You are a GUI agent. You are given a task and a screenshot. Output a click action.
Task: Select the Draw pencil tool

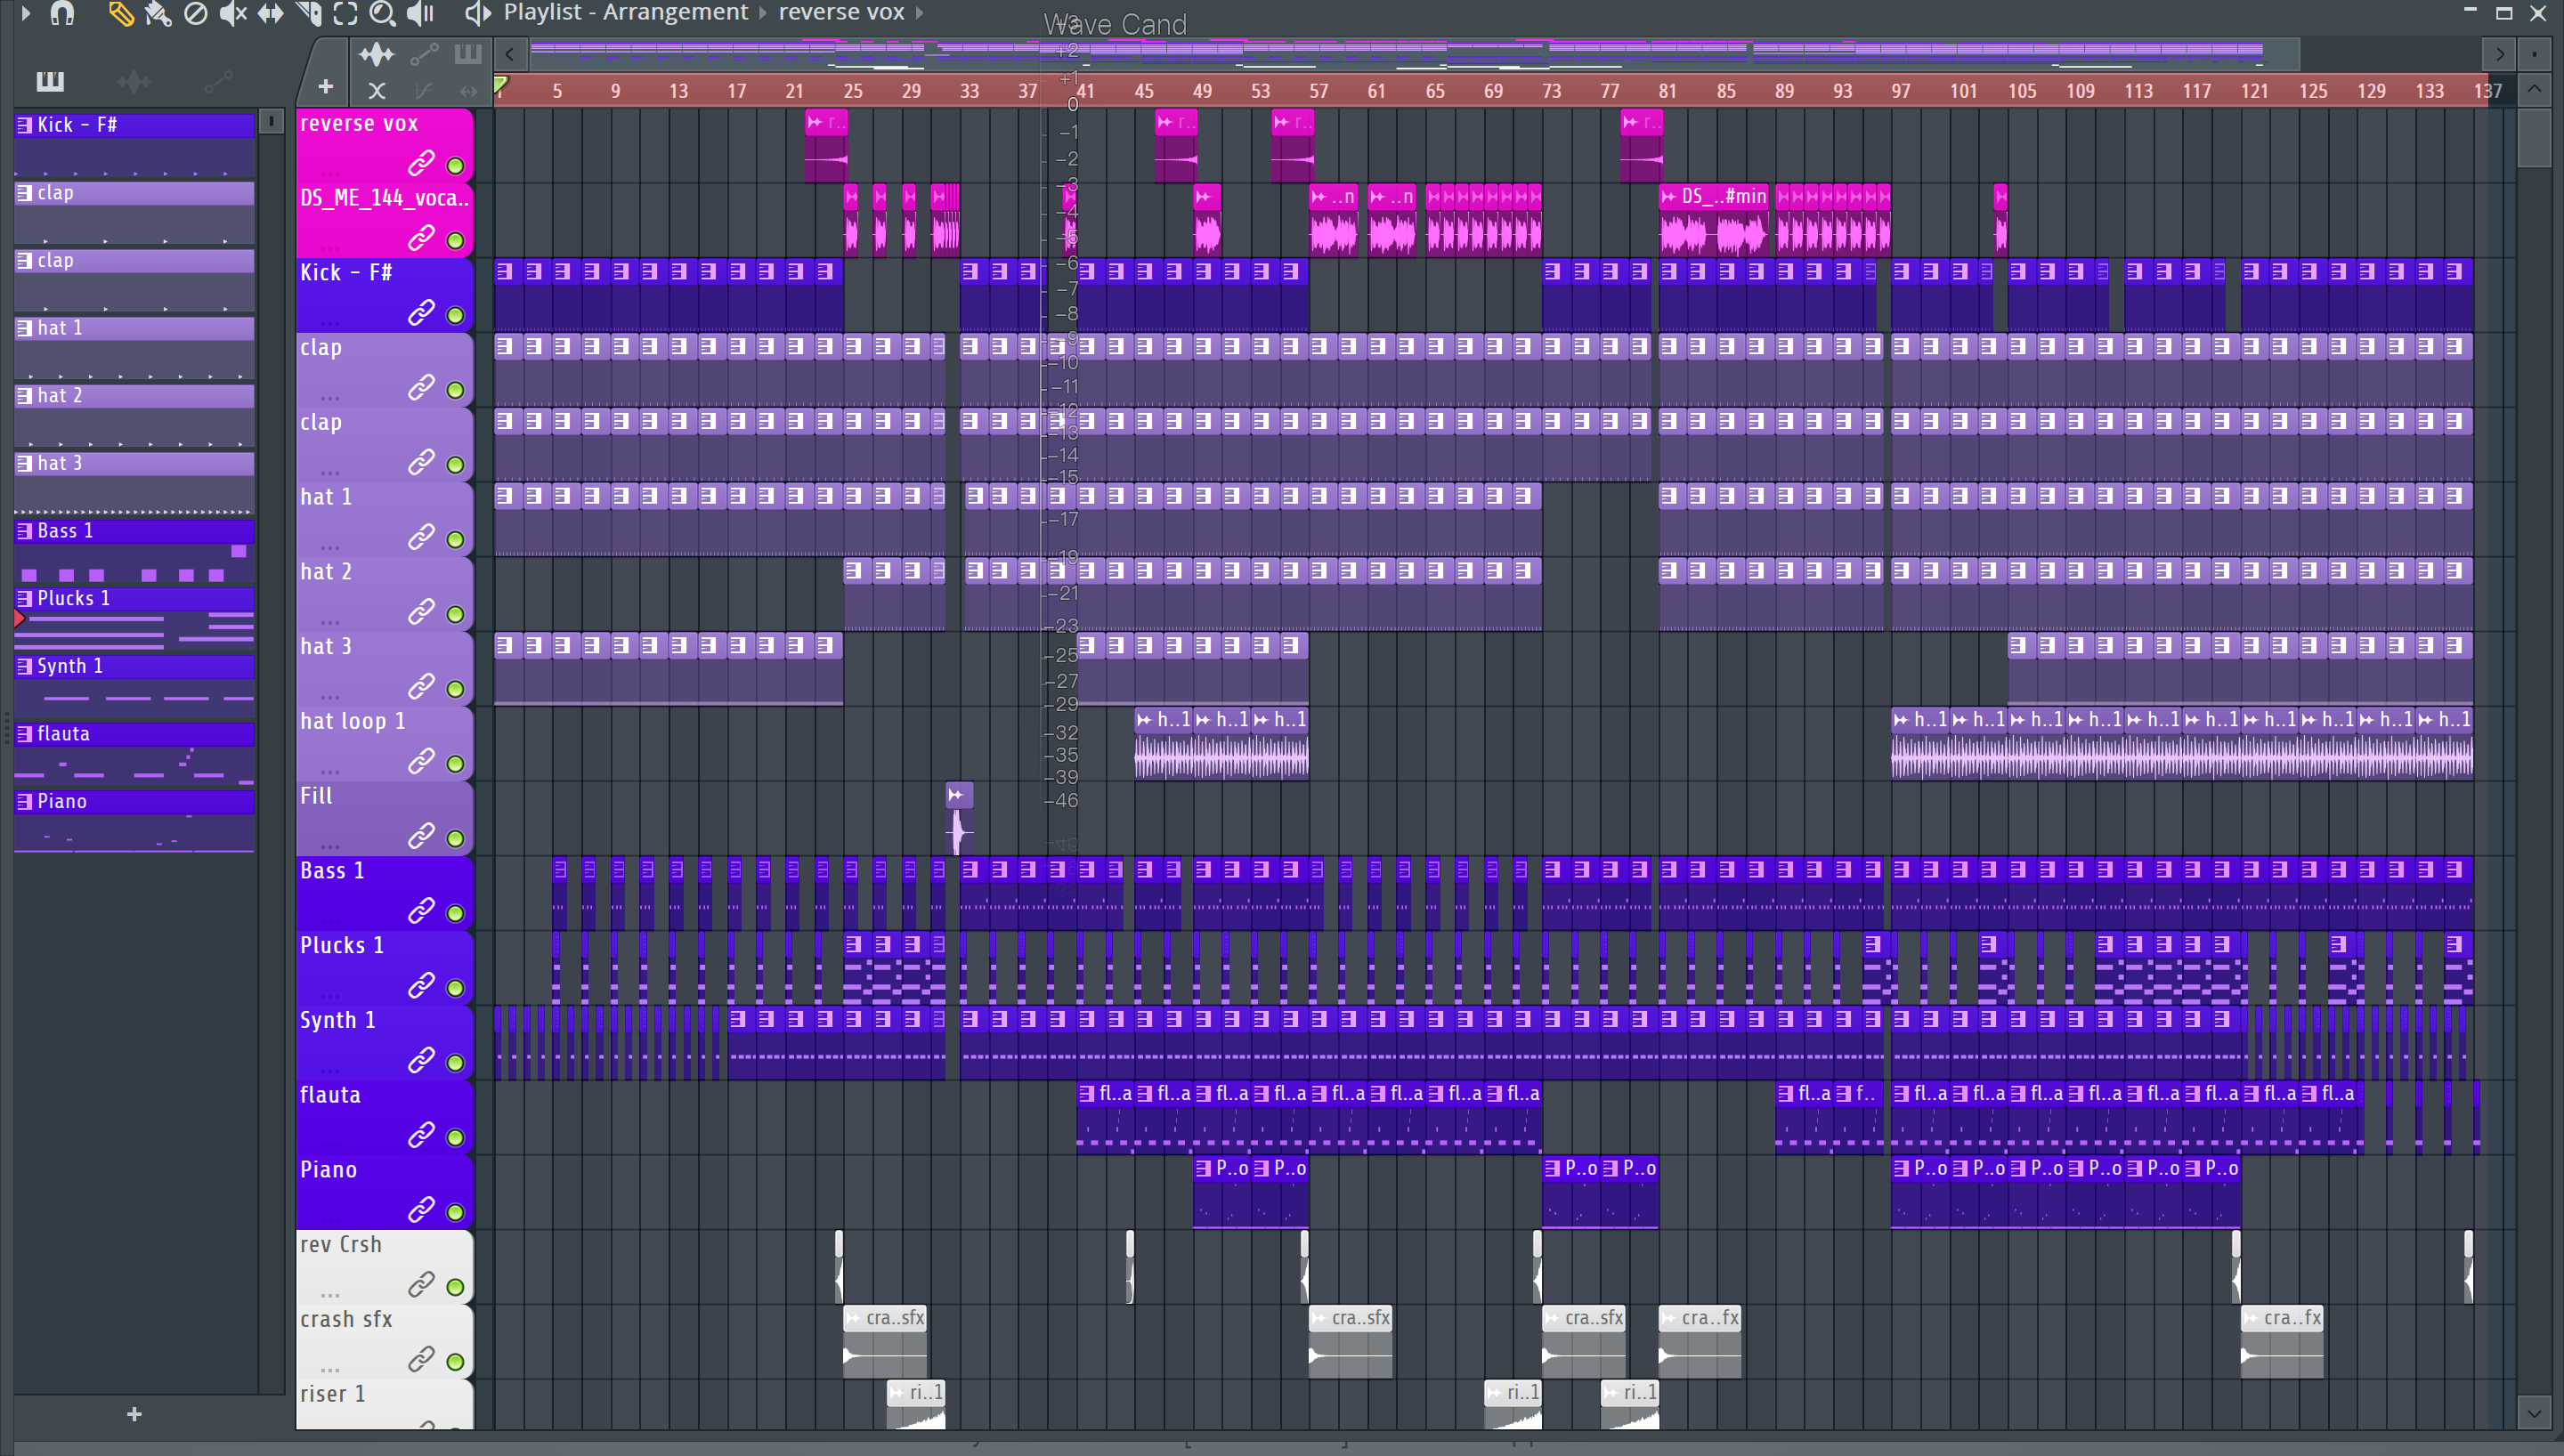[121, 13]
